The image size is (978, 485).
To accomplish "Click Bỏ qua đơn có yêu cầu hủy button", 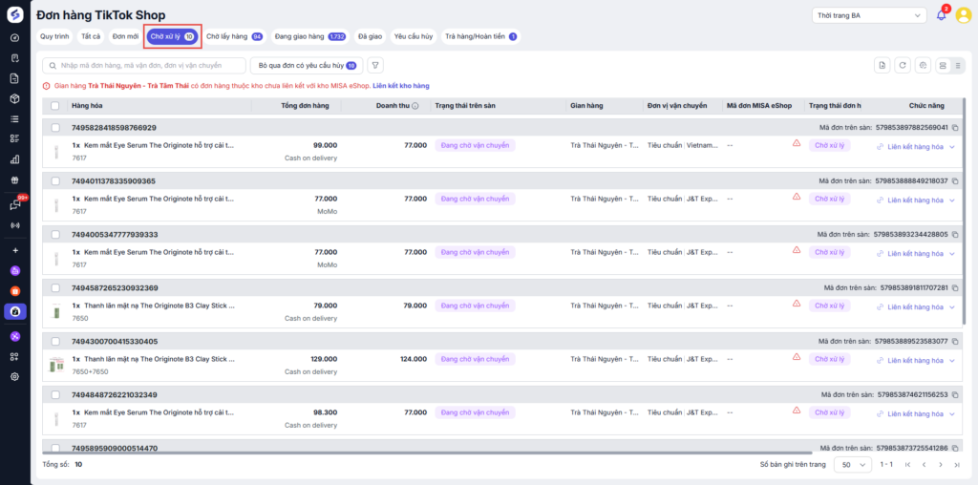I will click(x=306, y=65).
